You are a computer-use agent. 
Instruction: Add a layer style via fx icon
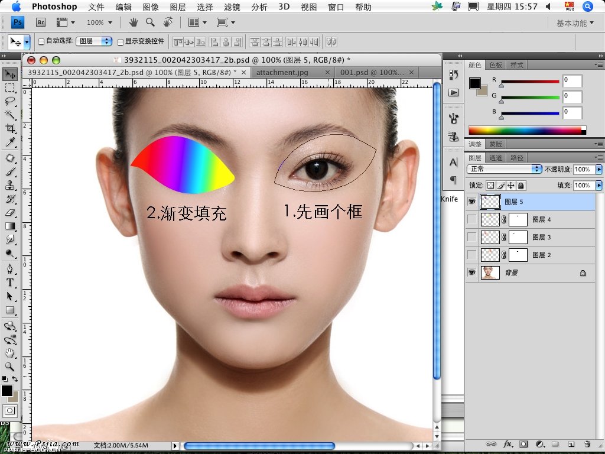pyautogui.click(x=508, y=444)
